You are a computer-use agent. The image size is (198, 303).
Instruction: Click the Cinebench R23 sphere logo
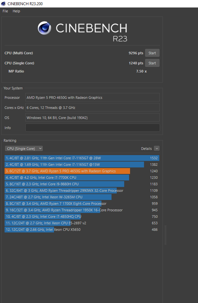[45, 28]
